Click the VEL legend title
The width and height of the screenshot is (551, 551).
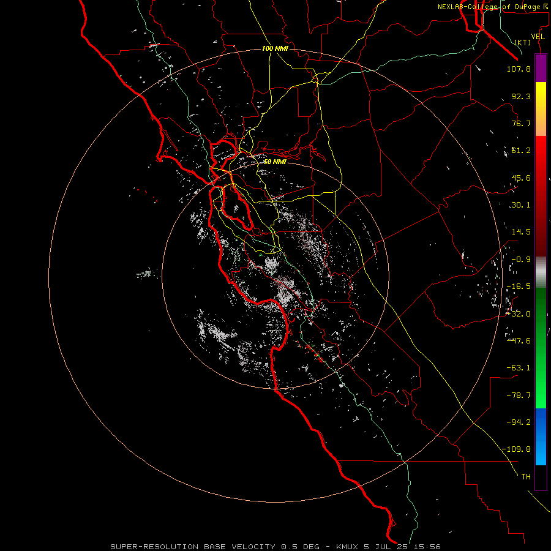click(x=538, y=37)
